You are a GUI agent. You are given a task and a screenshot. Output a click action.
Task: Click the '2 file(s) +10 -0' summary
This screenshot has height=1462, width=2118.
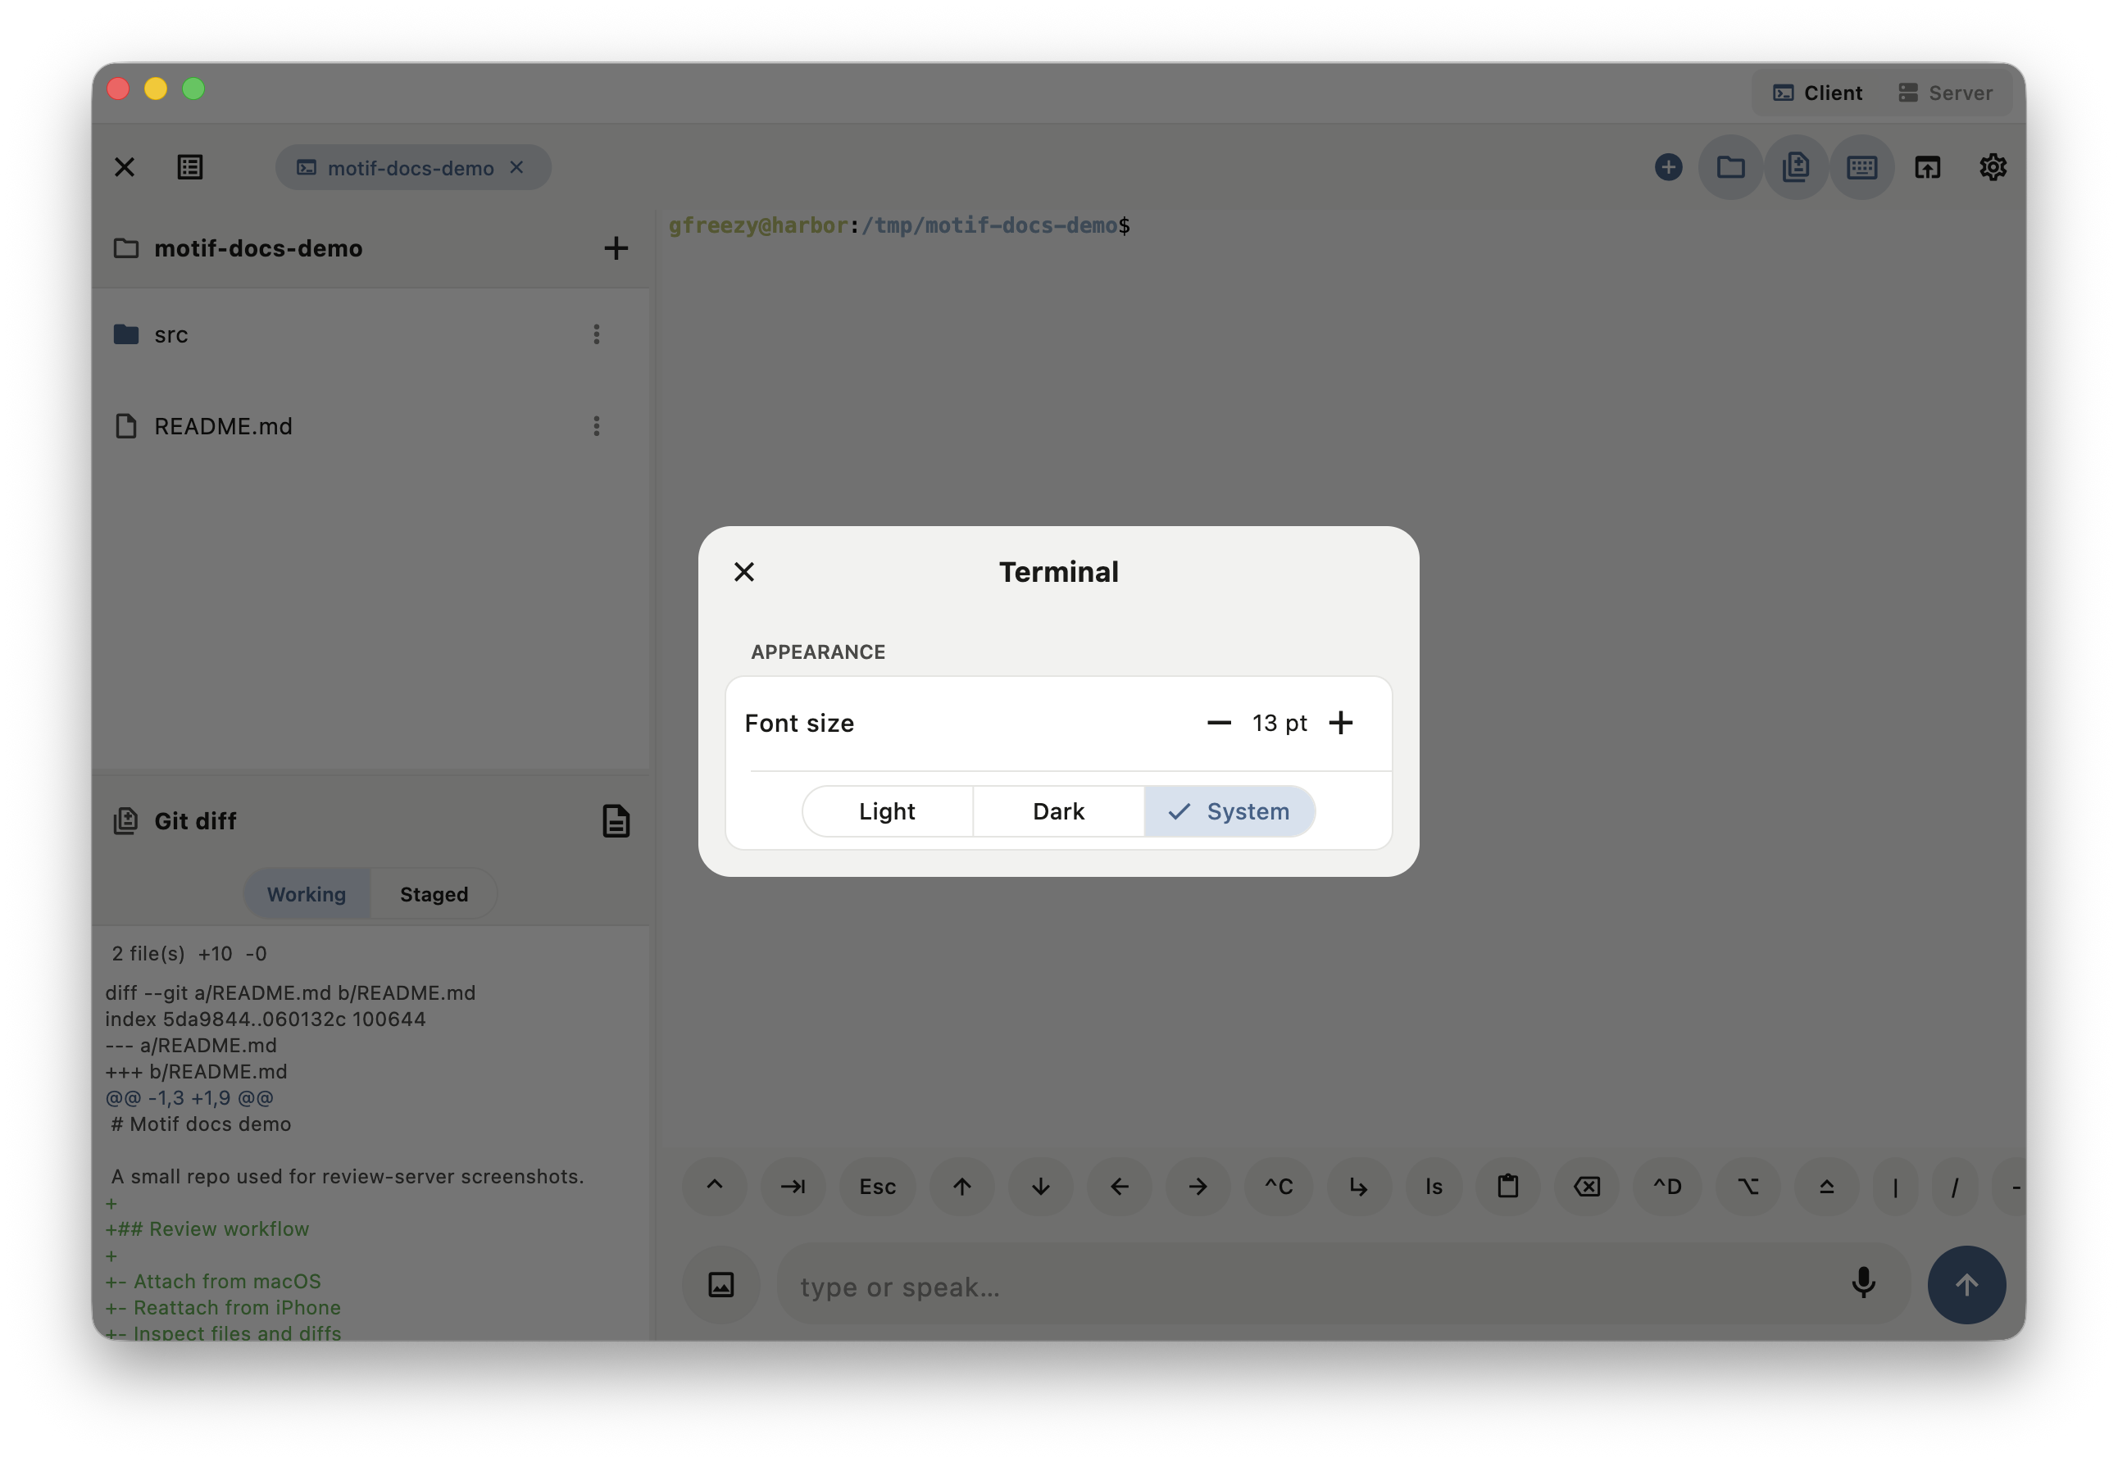pyautogui.click(x=189, y=954)
